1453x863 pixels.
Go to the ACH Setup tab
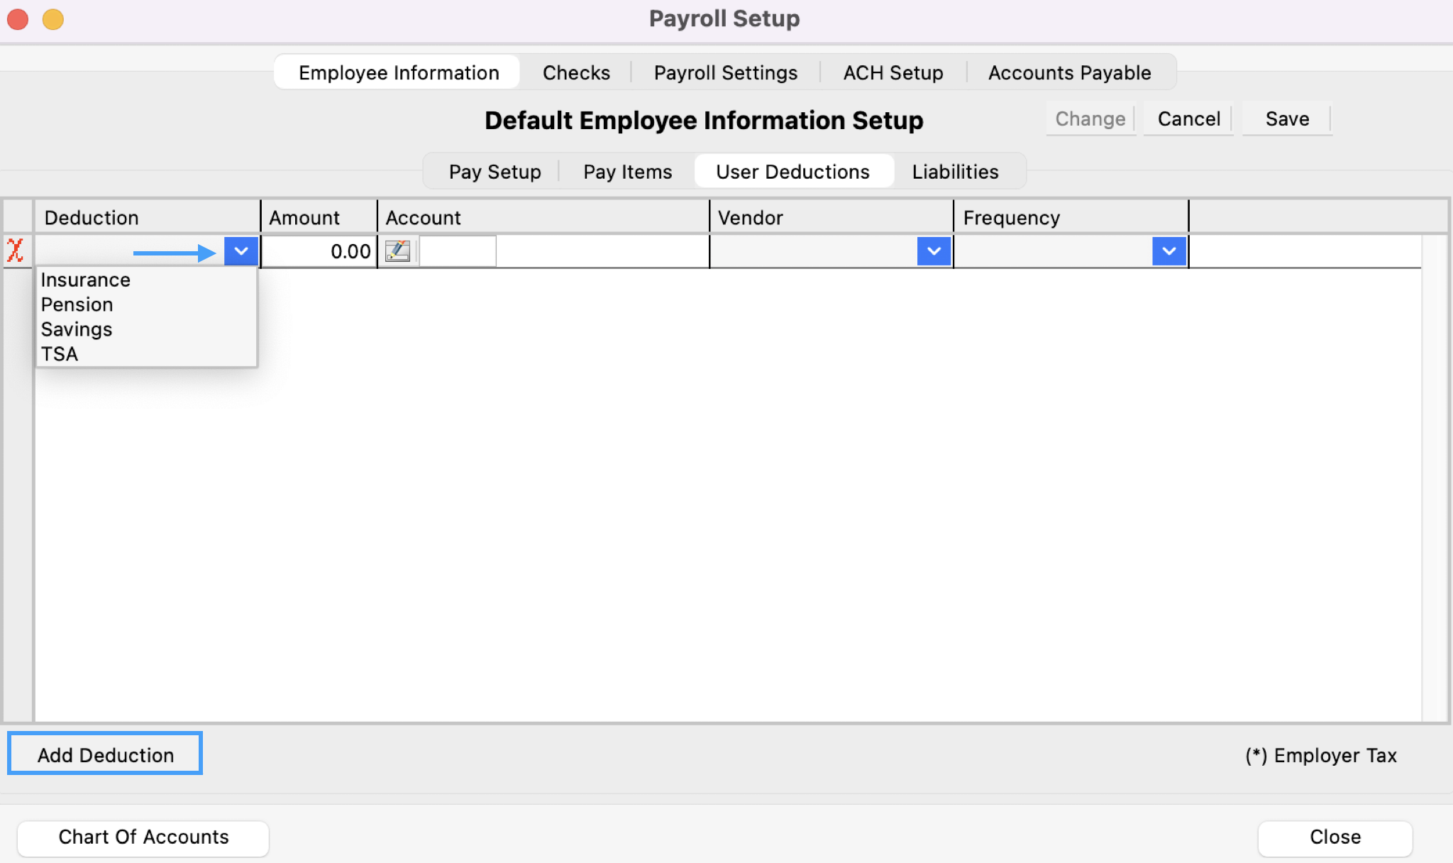[893, 72]
